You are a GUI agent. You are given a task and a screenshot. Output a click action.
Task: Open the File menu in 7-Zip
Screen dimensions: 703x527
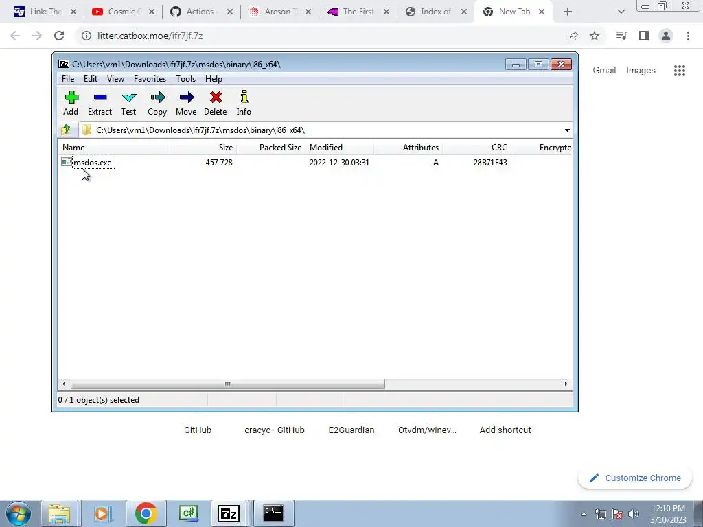pyautogui.click(x=68, y=79)
